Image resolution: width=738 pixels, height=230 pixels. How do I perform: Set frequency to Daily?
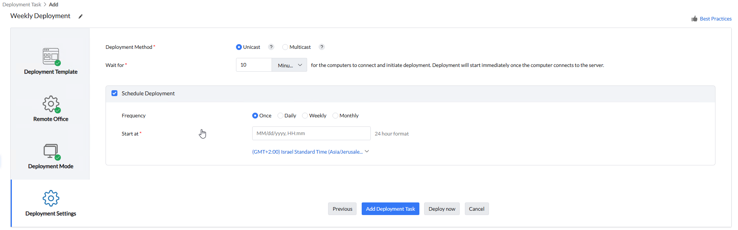click(280, 116)
